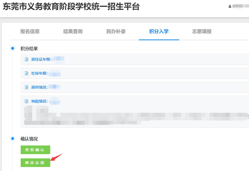The height and width of the screenshot is (171, 249).
Task: Click the blue timeline dot for 确认情况
Action: pos(12,139)
